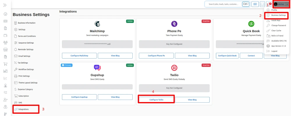Click the Ctrl / shortcut badge

pyautogui.click(x=246, y=4)
